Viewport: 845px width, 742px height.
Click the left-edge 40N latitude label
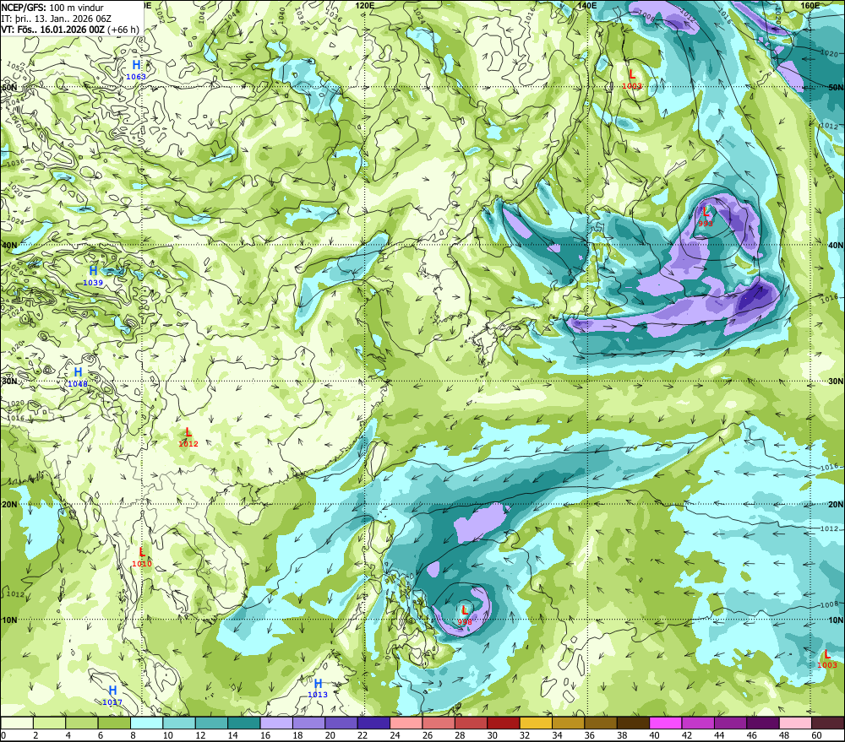9,245
